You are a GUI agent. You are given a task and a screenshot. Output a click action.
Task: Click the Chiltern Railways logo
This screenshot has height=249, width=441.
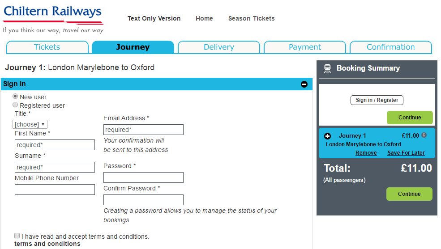click(x=53, y=19)
